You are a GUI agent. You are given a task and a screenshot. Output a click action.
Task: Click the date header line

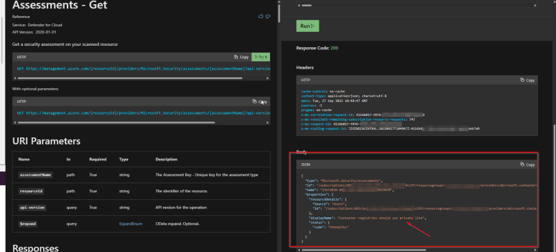coord(334,101)
